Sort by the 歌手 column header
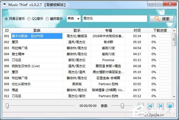Image resolution: width=179 pixels, height=120 pixels. (77, 30)
